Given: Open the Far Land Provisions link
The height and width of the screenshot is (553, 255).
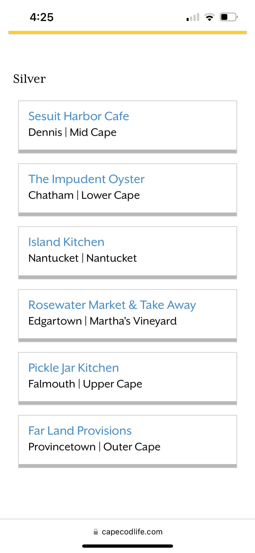Looking at the screenshot, I should click(80, 431).
